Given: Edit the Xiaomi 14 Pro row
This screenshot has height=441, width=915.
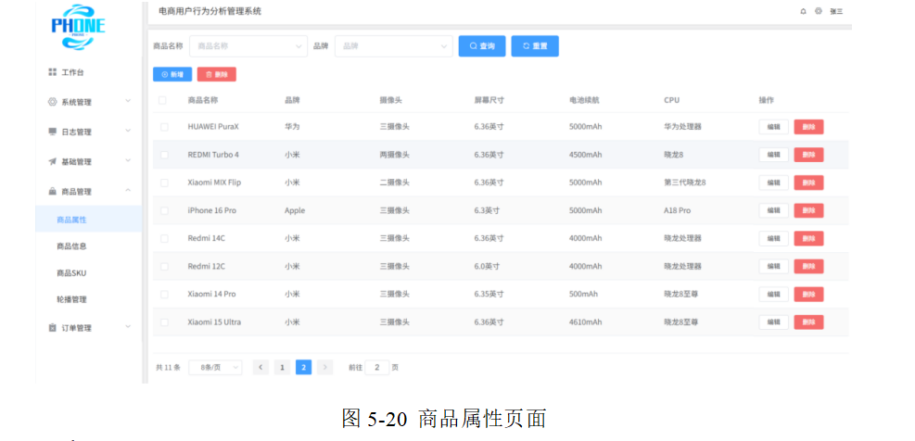Looking at the screenshot, I should tap(774, 295).
